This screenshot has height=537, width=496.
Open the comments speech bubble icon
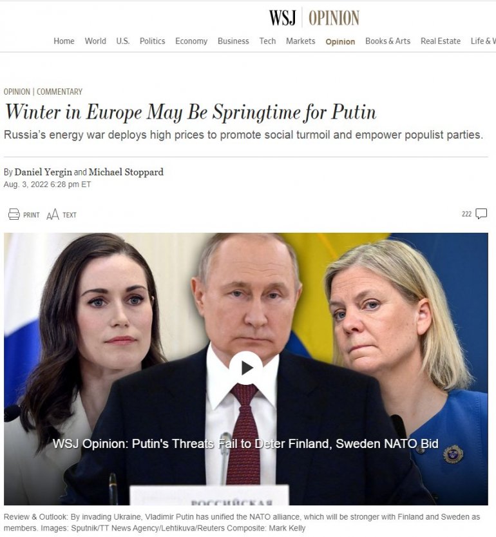pos(481,214)
